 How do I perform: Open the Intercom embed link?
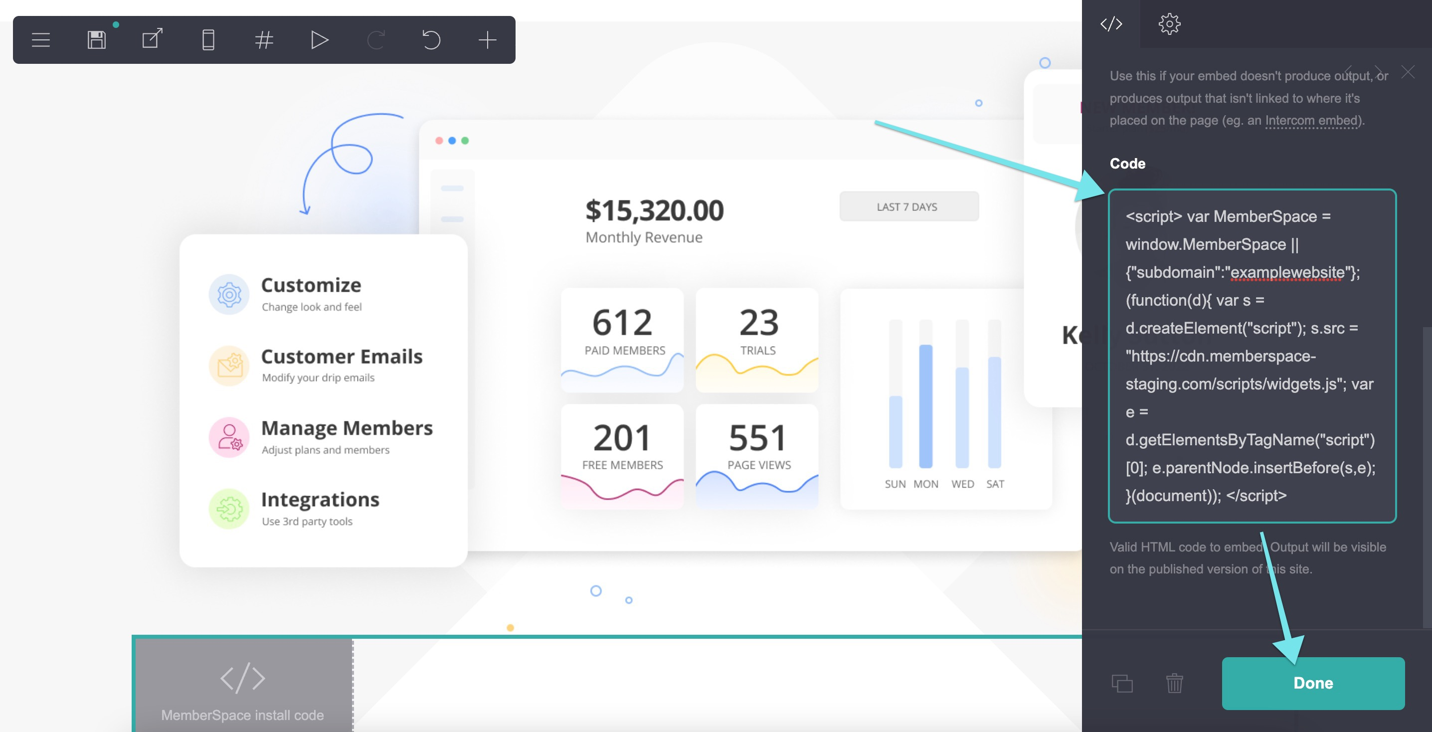pos(1311,121)
